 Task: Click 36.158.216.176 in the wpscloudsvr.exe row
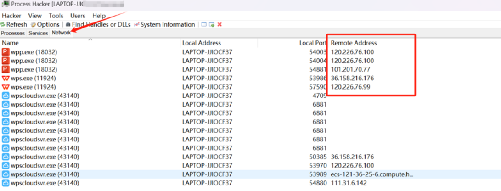(352, 157)
